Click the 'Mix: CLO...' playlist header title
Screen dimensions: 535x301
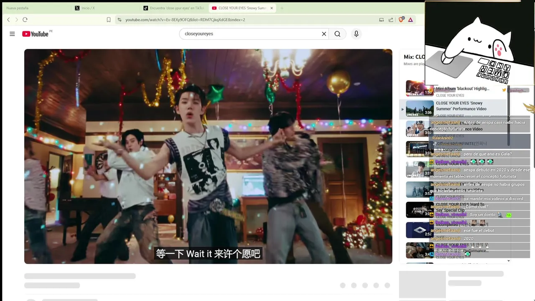(414, 57)
